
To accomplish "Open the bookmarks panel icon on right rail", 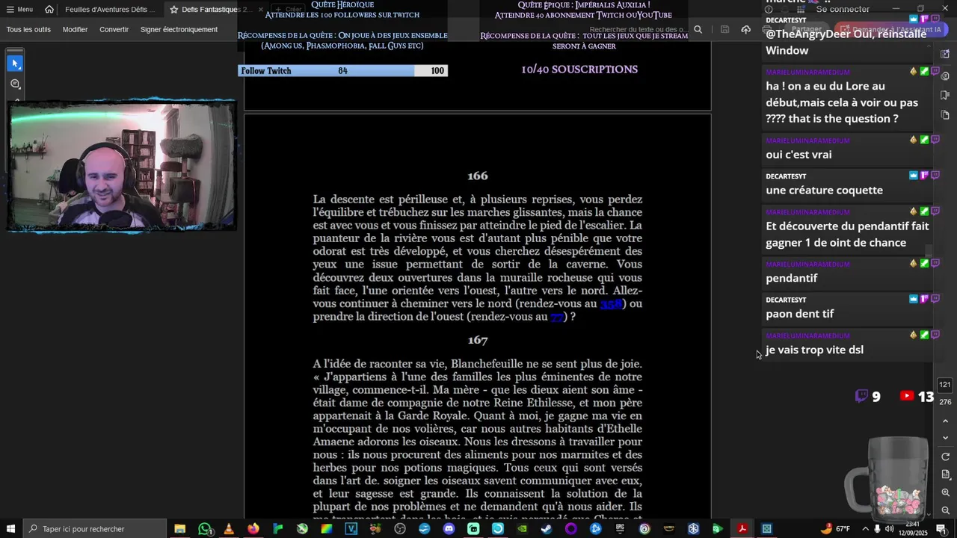I will tap(945, 95).
